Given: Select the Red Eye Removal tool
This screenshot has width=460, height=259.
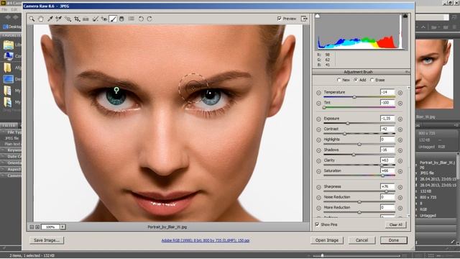Looking at the screenshot, I should click(103, 19).
